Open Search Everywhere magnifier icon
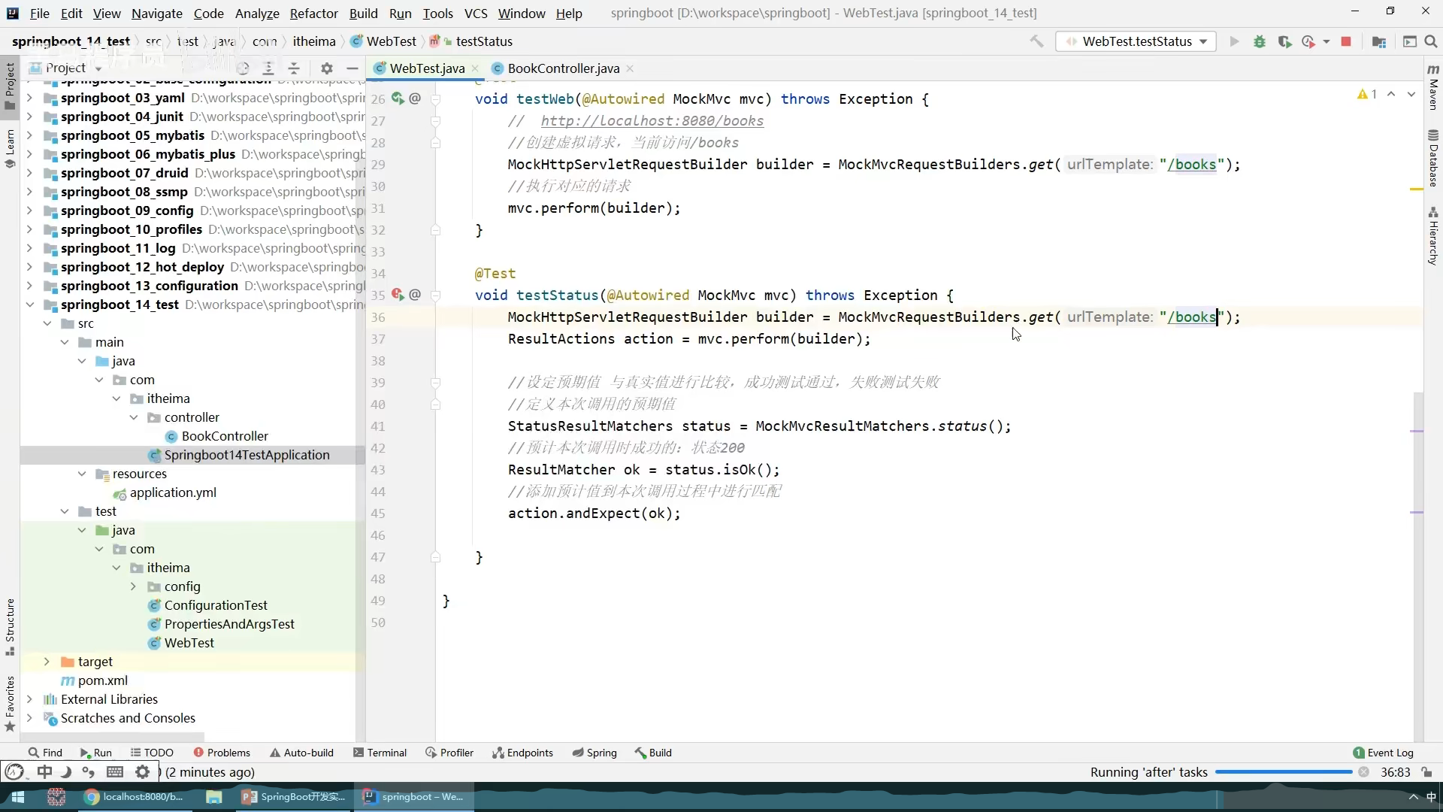 pos(1431,41)
